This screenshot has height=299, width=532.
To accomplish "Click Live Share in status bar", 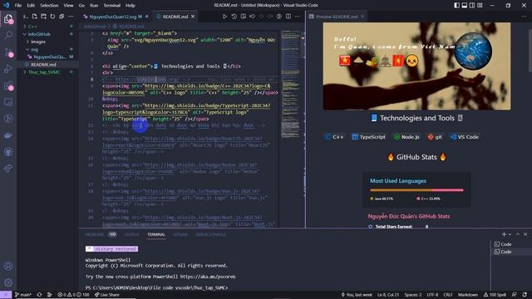I will point(107,295).
